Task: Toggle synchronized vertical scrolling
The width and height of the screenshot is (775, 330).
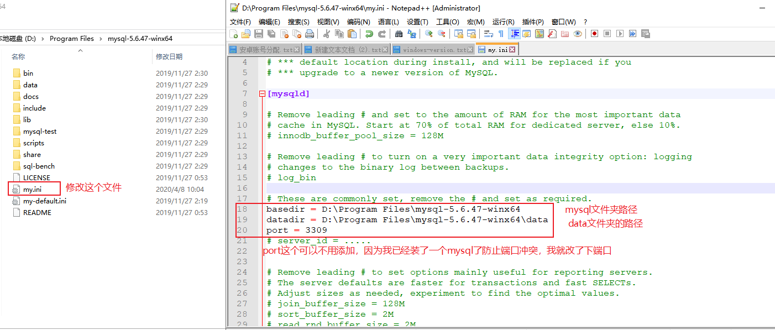Action: pyautogui.click(x=458, y=34)
